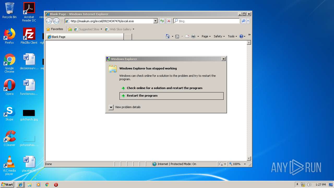The image size is (334, 188).
Task: Select the placebe.rtf desktop document
Action: point(29,164)
